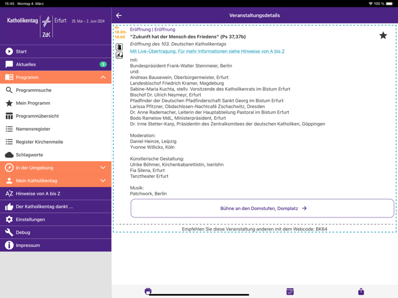
Task: Add event via calendar icon
Action: point(290,291)
